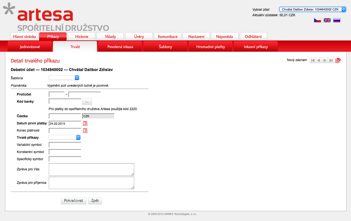Open the Šablona dropdown
Screen dimensions: 351x221
[x=64, y=78]
